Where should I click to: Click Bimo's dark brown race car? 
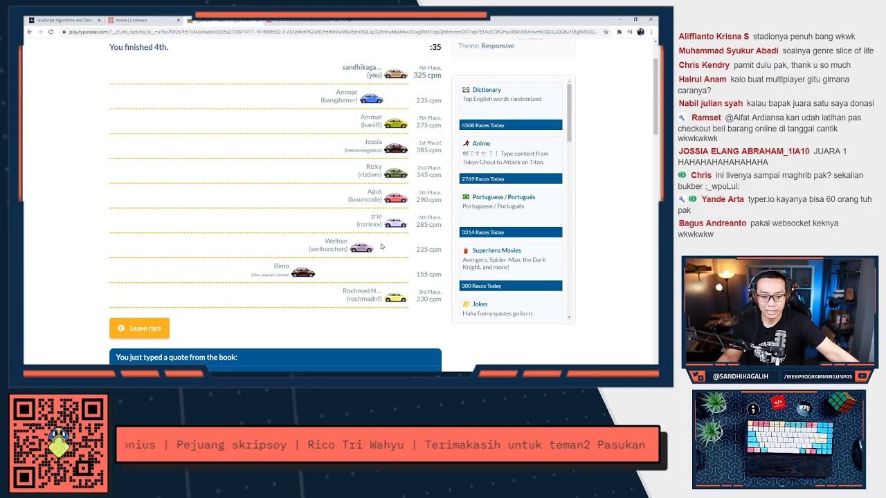pos(303,273)
